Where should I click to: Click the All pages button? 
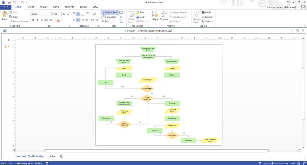pyautogui.click(x=52, y=156)
